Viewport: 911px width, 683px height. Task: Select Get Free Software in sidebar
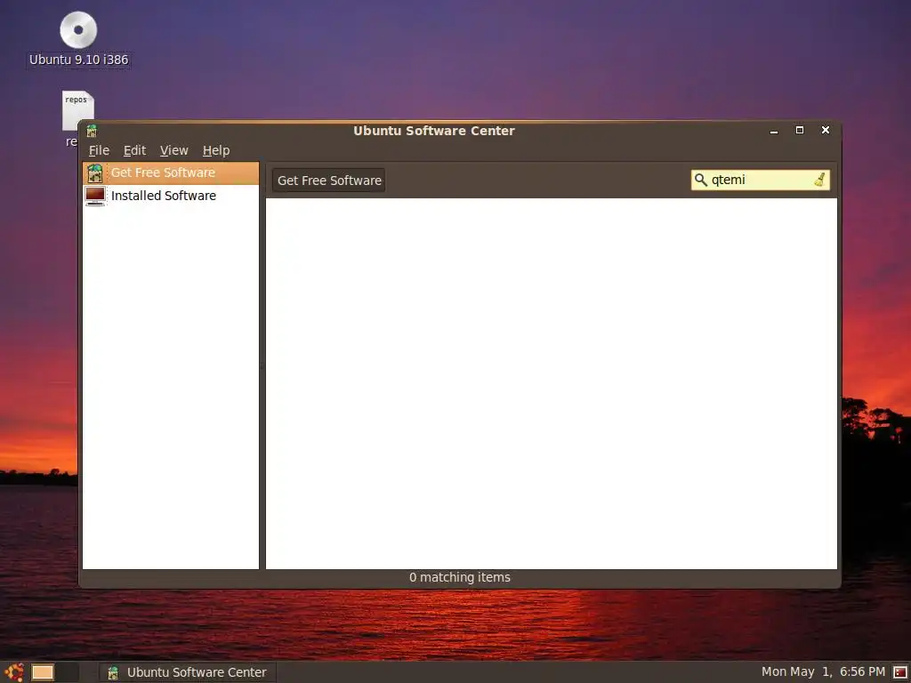click(170, 173)
